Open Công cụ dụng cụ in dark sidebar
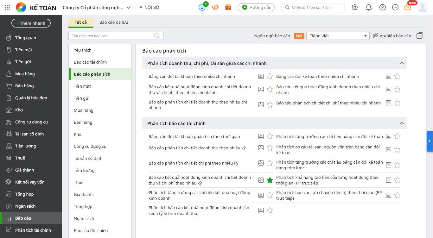Screen dimensions: 433x238 tap(31, 122)
